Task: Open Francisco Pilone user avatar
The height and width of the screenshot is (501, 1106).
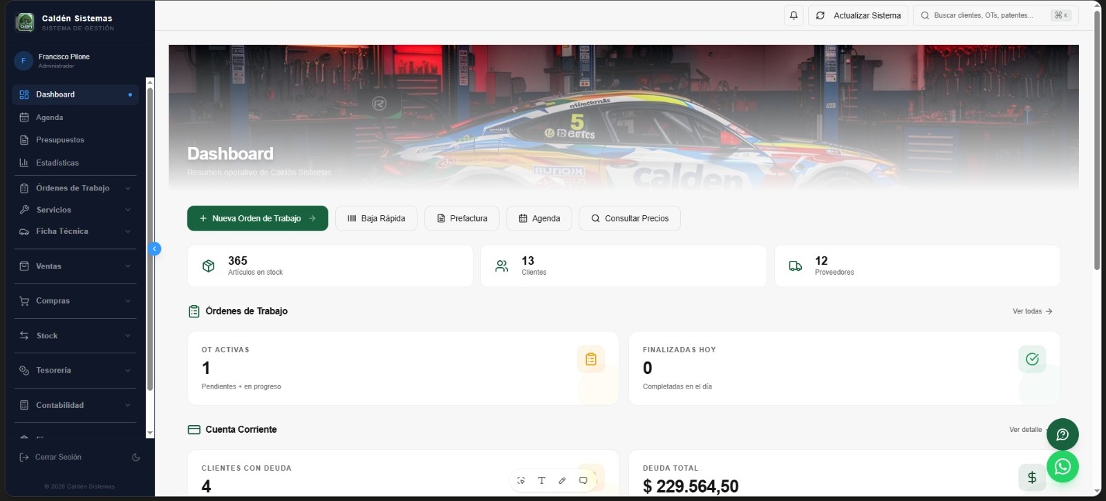Action: click(x=24, y=61)
